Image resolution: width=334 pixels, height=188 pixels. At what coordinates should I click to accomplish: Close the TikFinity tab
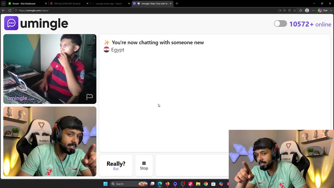tap(87, 4)
